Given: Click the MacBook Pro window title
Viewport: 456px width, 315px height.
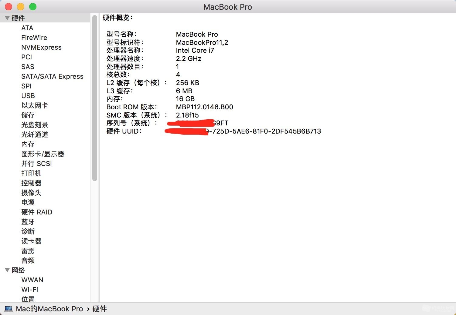Looking at the screenshot, I should pyautogui.click(x=228, y=7).
